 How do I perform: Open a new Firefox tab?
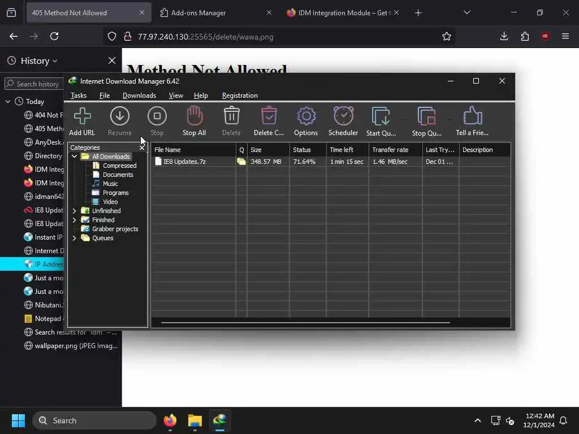pyautogui.click(x=418, y=13)
